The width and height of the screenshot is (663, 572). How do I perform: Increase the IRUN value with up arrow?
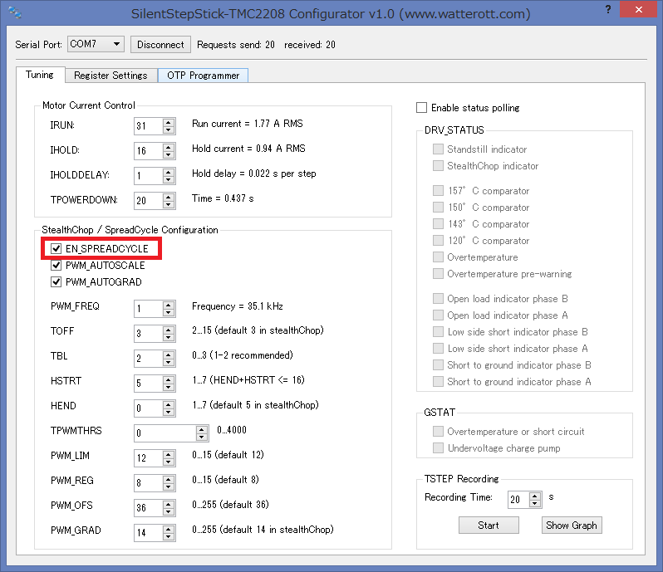point(169,122)
